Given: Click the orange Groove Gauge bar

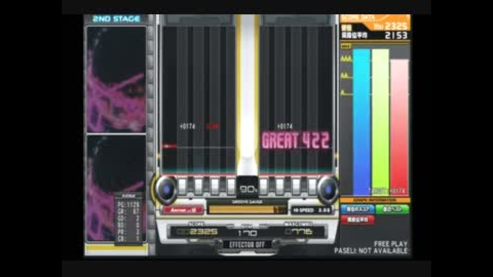Looking at the screenshot, I should 247,210.
